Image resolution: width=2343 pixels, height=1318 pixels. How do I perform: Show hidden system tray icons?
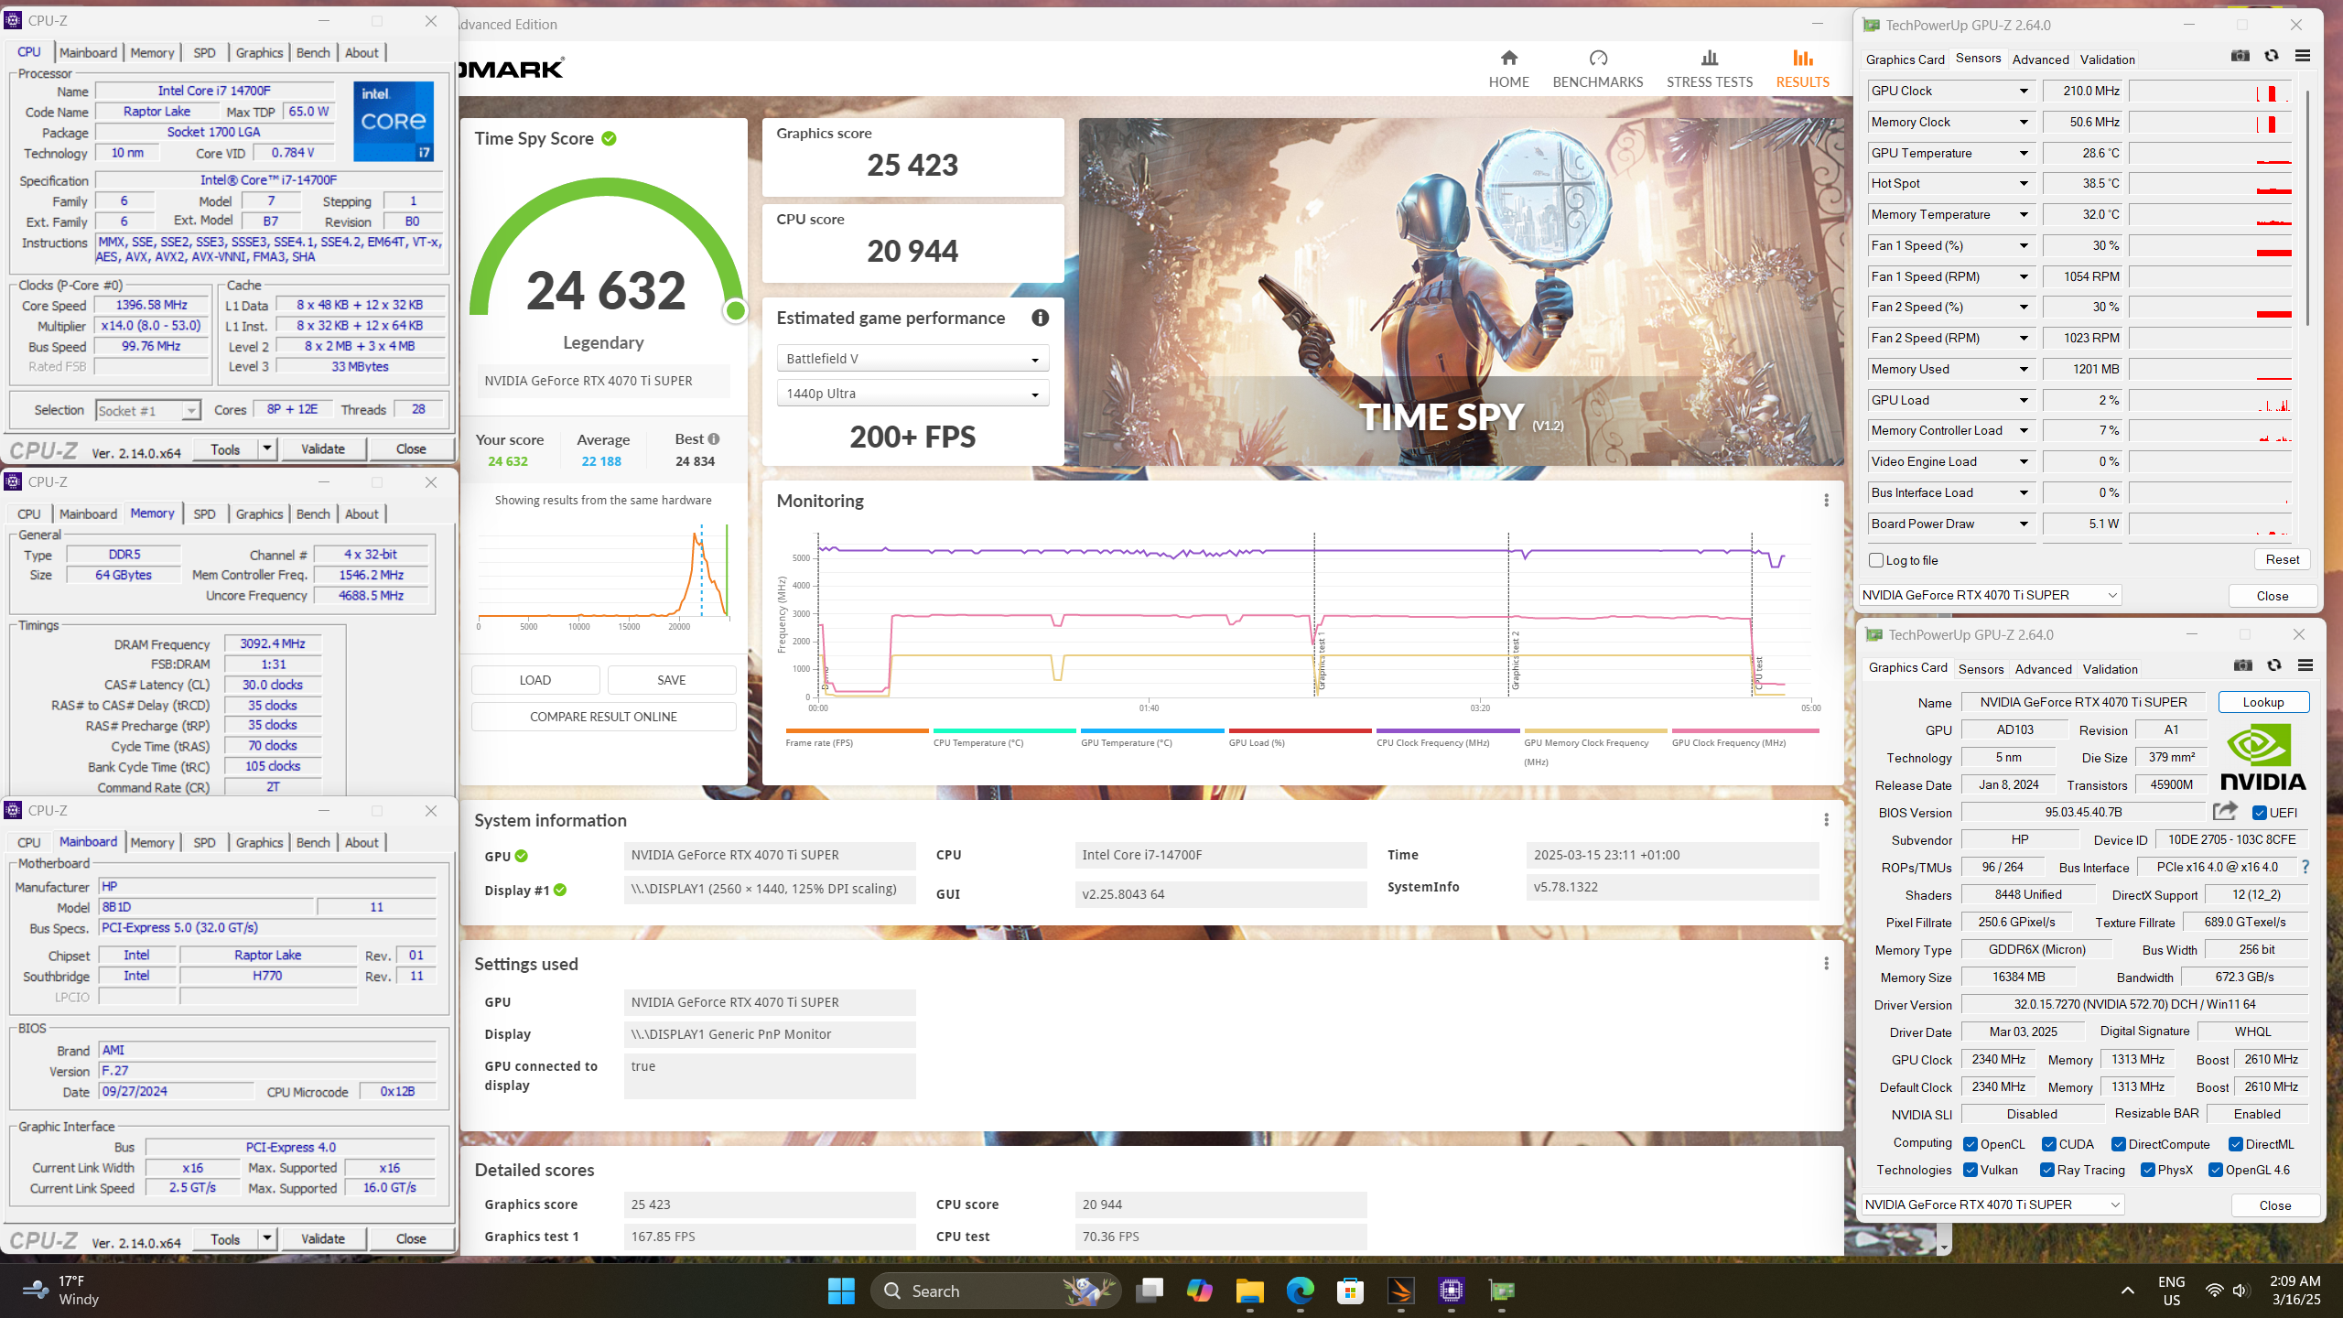click(x=2128, y=1291)
